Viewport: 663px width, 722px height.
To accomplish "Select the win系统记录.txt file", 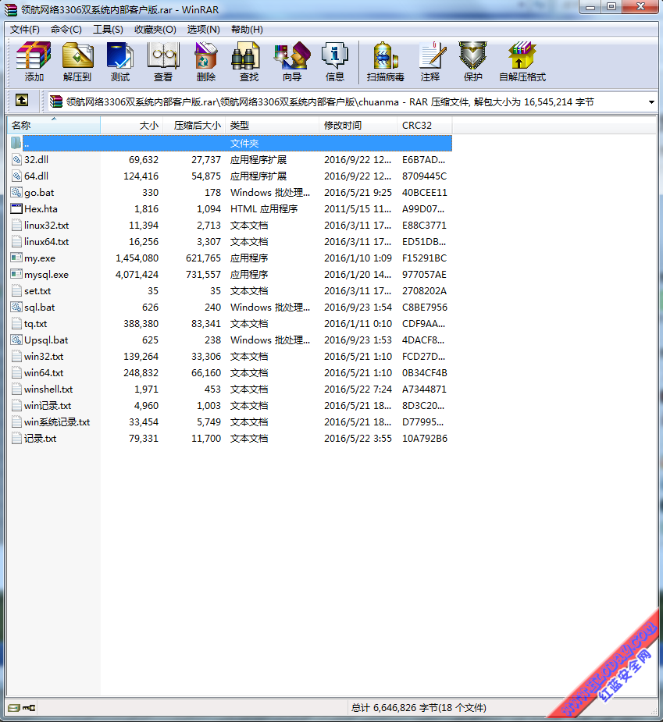I will point(57,422).
